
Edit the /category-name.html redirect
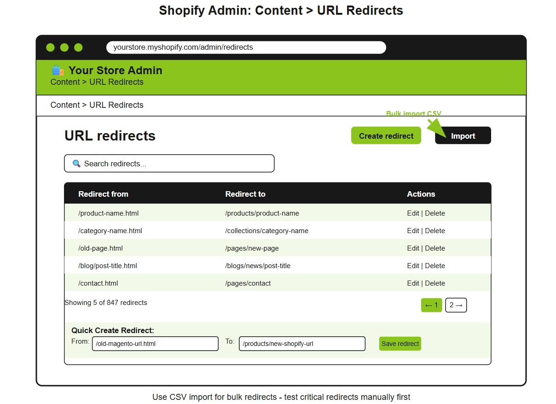tap(413, 231)
